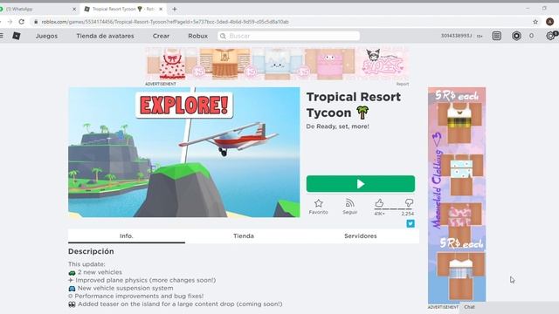Viewport: 559px width, 314px height.
Task: Click the EXPLORE game thumbnail image
Action: (184, 152)
